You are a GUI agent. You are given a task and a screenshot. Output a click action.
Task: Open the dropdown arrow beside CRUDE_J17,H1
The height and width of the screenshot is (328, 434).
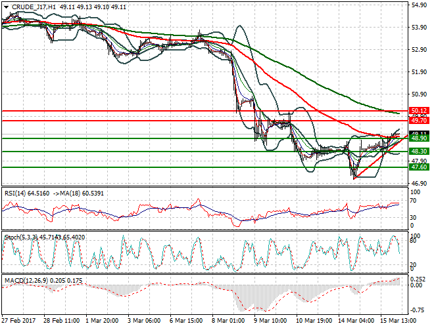(5, 7)
